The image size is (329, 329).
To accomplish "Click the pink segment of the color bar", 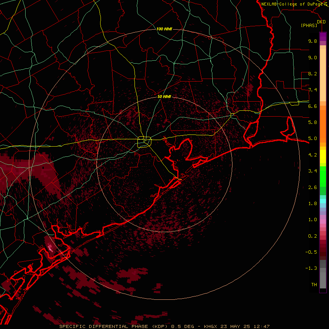I will tap(323, 222).
